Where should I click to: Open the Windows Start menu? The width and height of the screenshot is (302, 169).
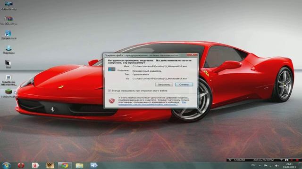[x=7, y=165]
